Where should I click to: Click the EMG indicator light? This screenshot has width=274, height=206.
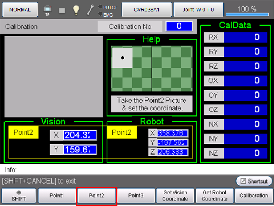(x=100, y=14)
